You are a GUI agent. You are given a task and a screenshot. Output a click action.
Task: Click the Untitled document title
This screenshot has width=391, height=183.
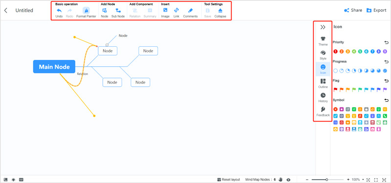coord(24,10)
